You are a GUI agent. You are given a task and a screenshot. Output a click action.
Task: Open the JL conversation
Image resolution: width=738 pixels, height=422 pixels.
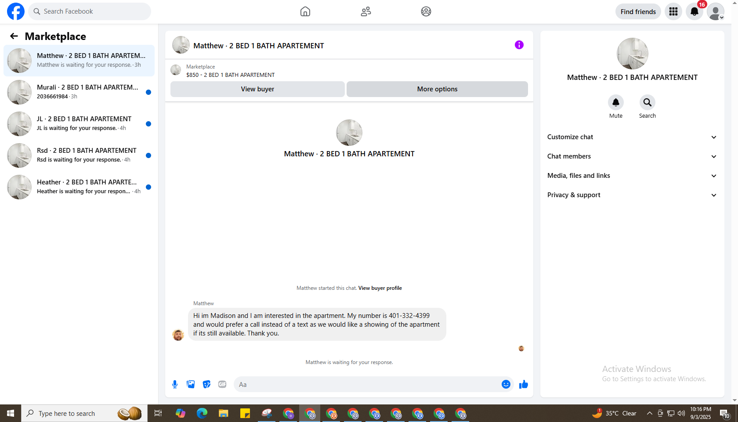pyautogui.click(x=79, y=124)
